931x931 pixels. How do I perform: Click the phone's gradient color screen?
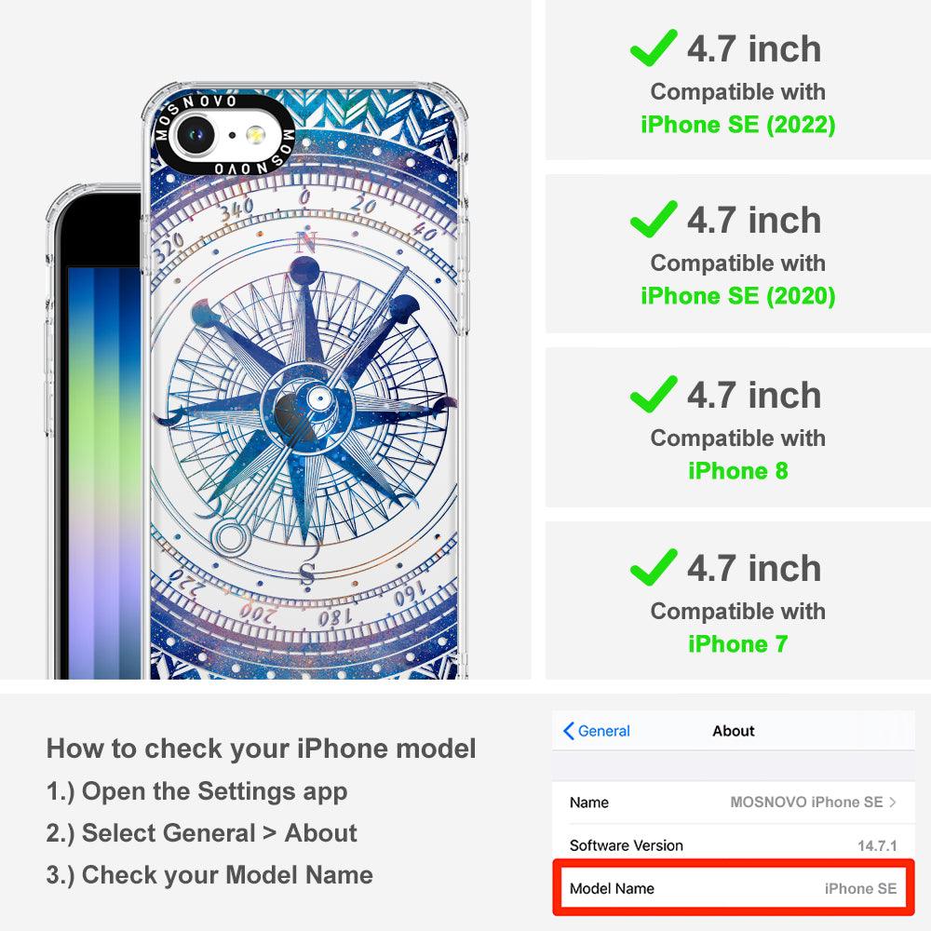(x=104, y=473)
